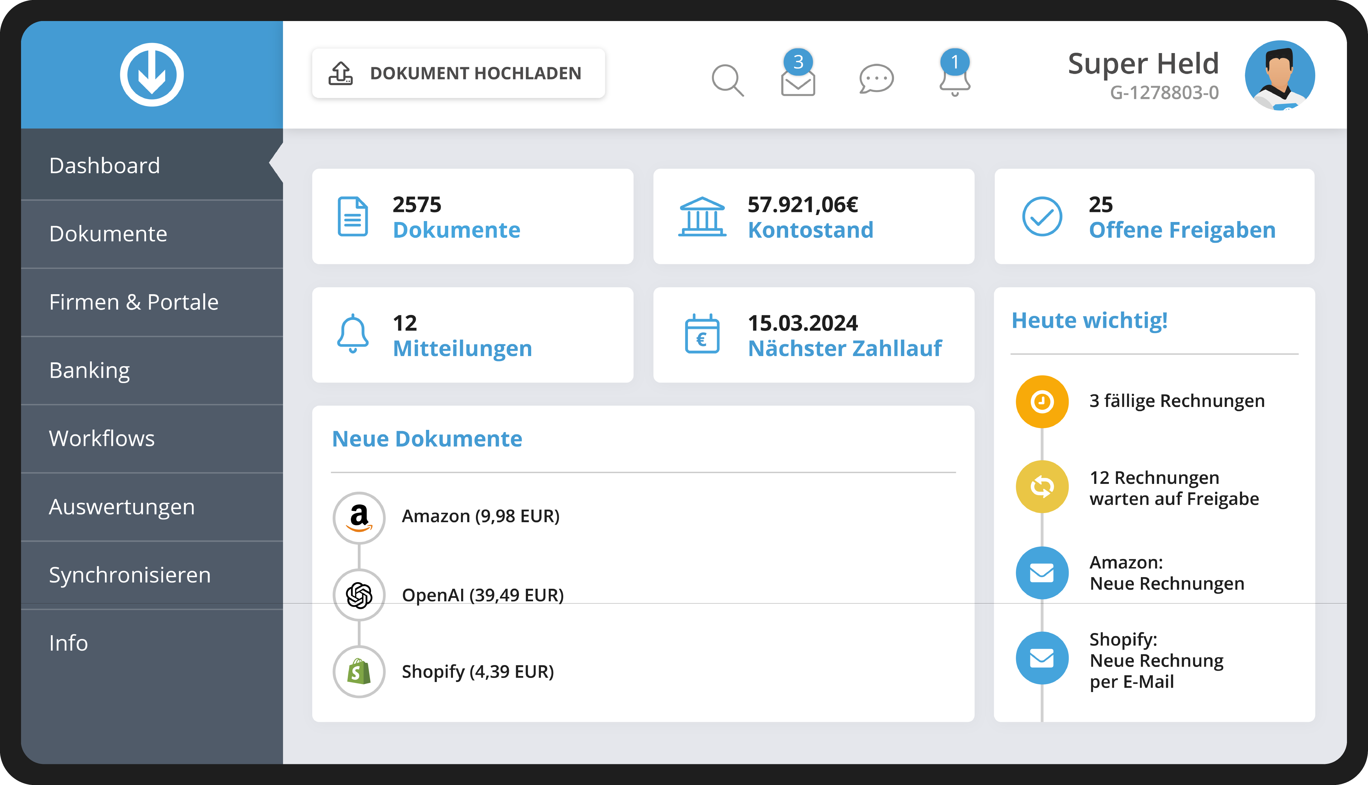Viewport: 1368px width, 785px height.
Task: Open Banking in the sidebar
Action: click(x=151, y=371)
